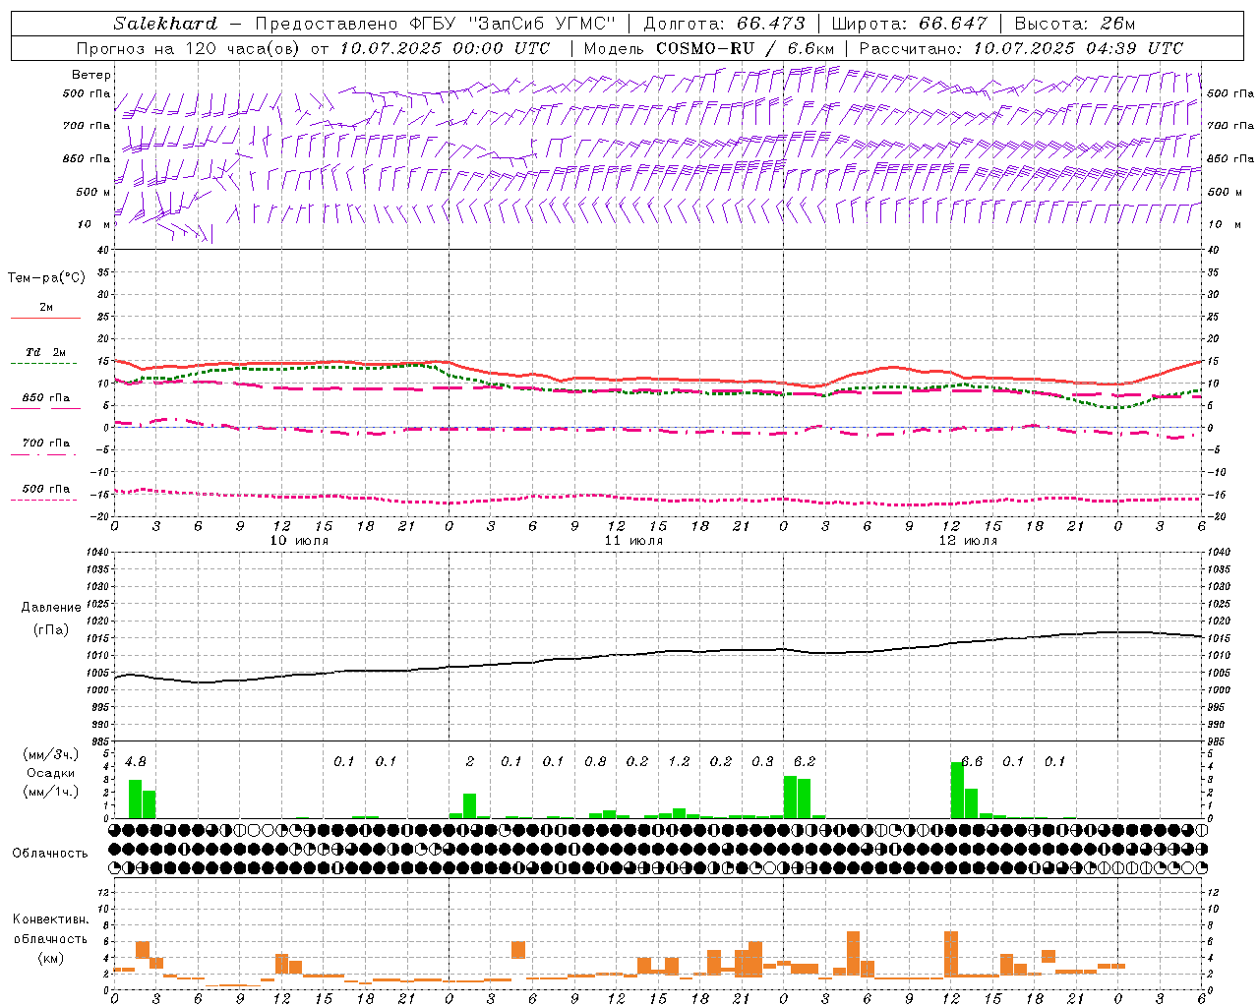Click the 1.2 precipitation total

(679, 762)
